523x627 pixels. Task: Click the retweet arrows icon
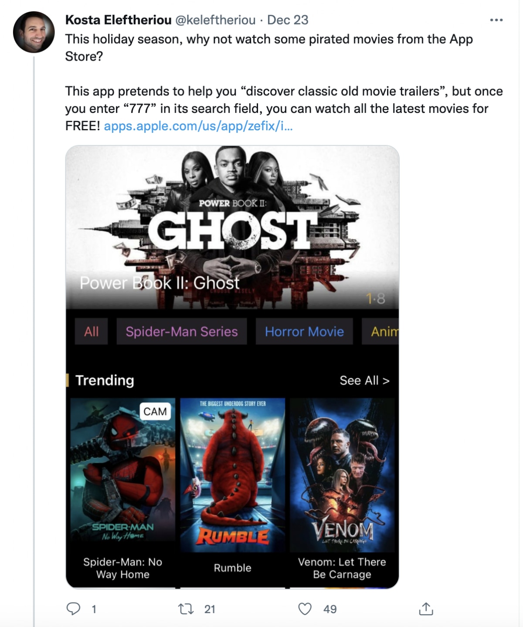186,609
